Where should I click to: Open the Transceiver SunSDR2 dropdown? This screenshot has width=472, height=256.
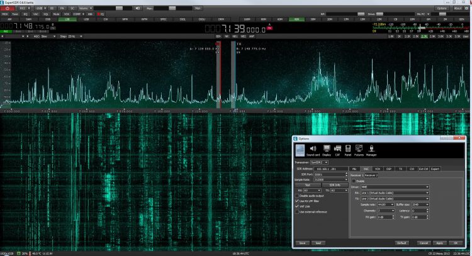(x=319, y=163)
